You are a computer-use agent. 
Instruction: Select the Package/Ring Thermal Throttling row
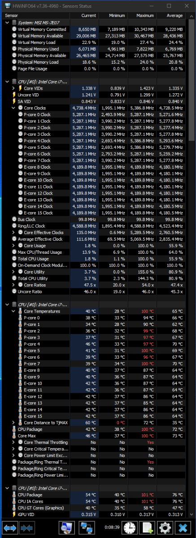pyautogui.click(x=93, y=462)
